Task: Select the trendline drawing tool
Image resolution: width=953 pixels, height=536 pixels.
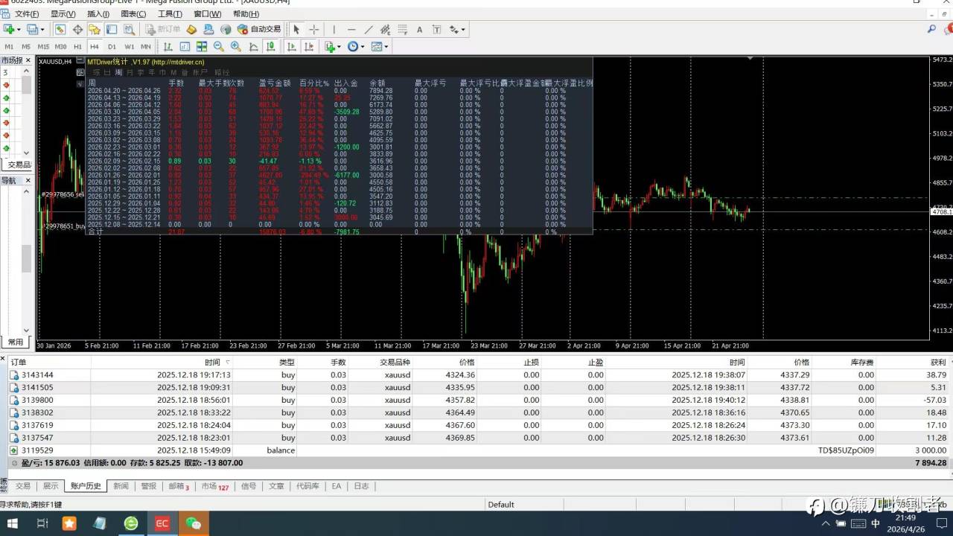Action: coord(369,29)
